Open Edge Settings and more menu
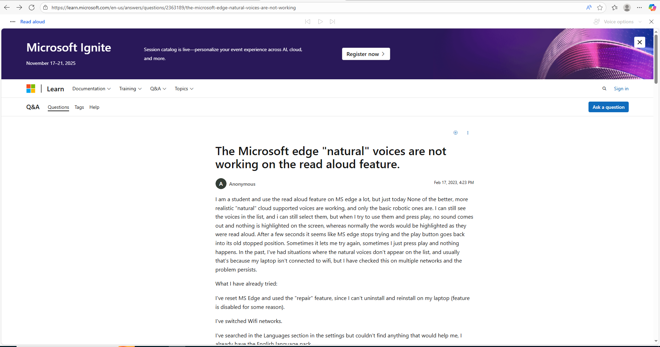This screenshot has height=347, width=660. (x=639, y=8)
